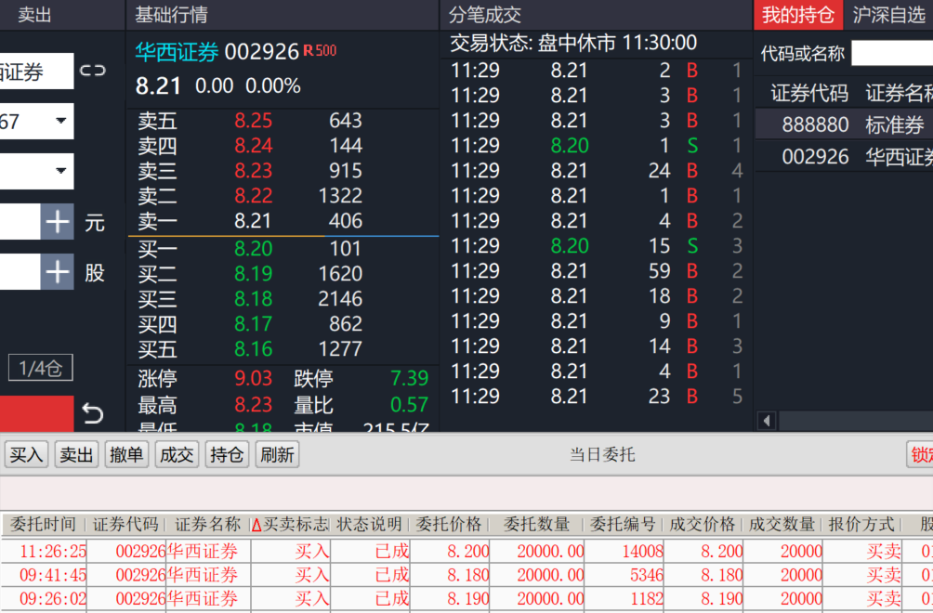Click the 成交 toolbar button
Image resolution: width=933 pixels, height=613 pixels.
(177, 455)
